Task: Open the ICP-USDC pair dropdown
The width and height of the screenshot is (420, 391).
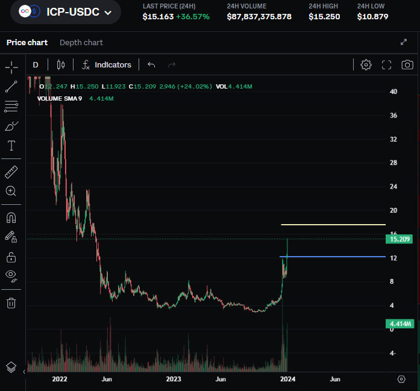Action: point(66,12)
